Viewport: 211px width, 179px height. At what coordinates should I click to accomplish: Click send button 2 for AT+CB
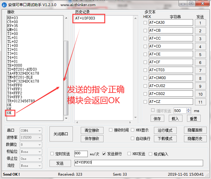tap(200, 31)
